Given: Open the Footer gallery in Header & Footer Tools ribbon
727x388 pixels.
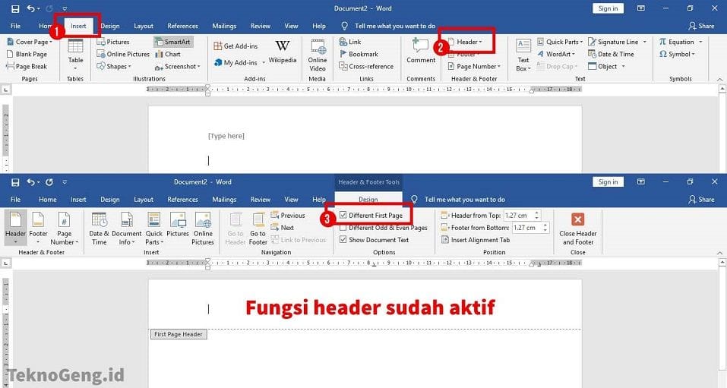Looking at the screenshot, I should coord(38,228).
